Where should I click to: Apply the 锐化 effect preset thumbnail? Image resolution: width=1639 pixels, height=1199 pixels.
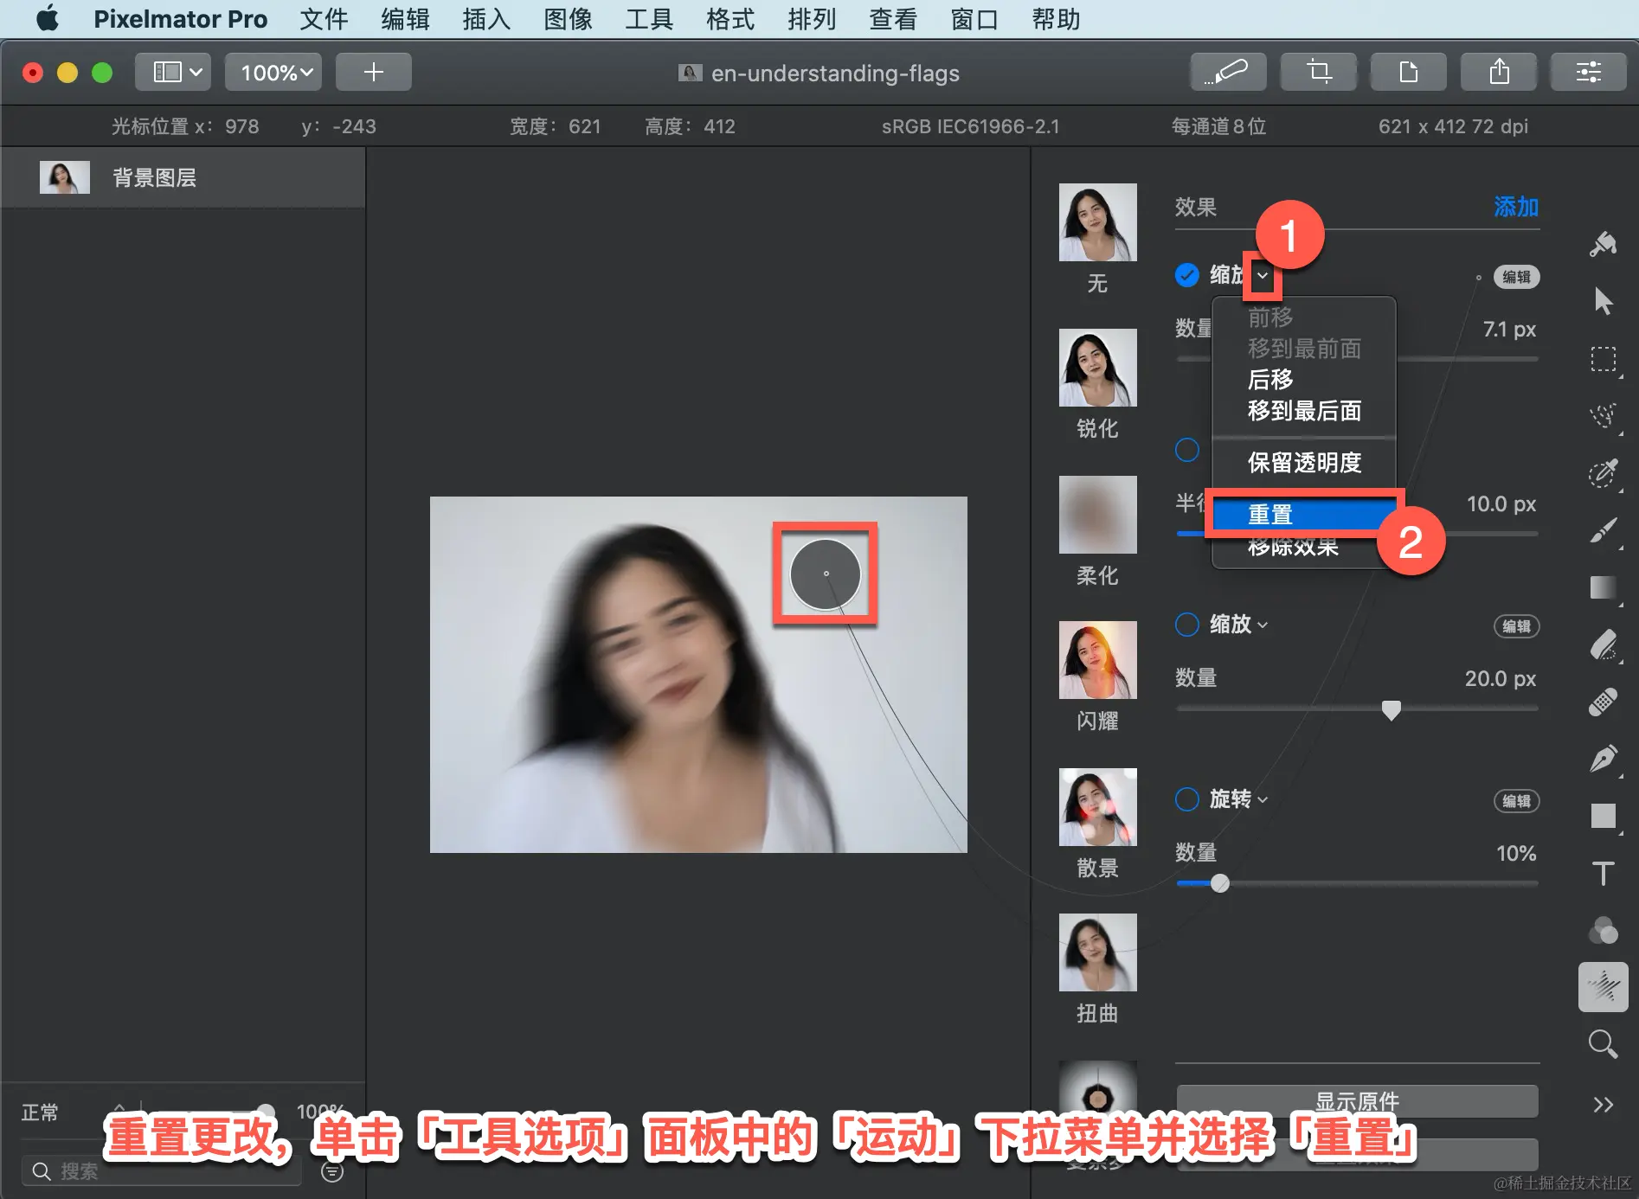pyautogui.click(x=1097, y=368)
